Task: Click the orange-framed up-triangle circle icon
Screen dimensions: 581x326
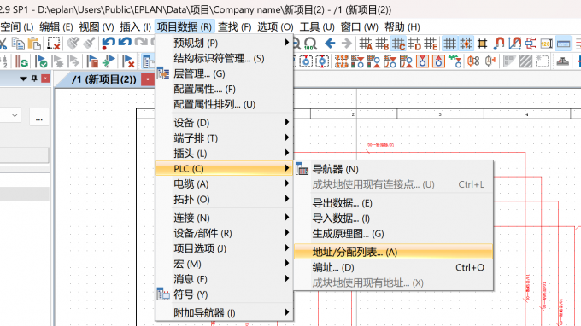Action: 438,61
